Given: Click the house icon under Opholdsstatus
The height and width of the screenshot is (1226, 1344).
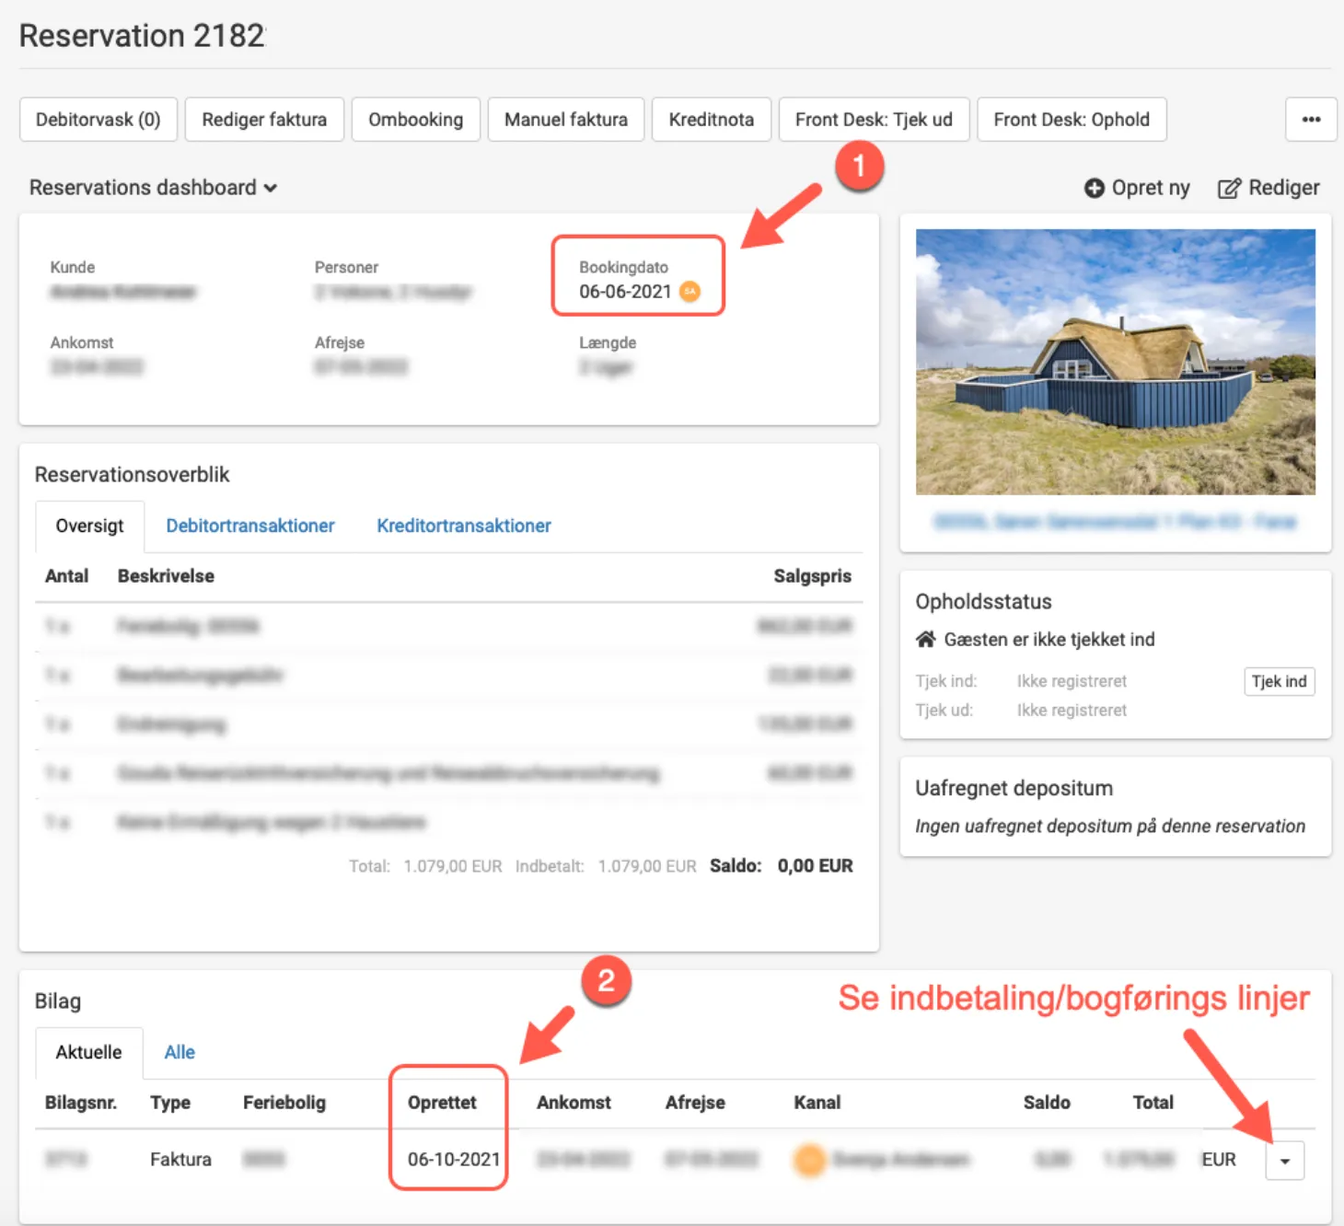Looking at the screenshot, I should [x=925, y=639].
